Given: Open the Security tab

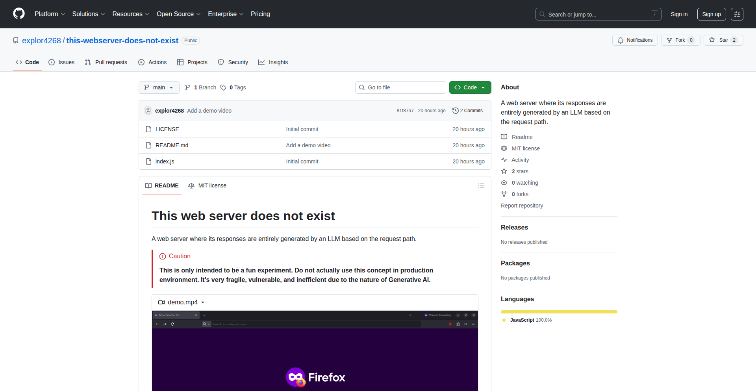Looking at the screenshot, I should point(233,62).
